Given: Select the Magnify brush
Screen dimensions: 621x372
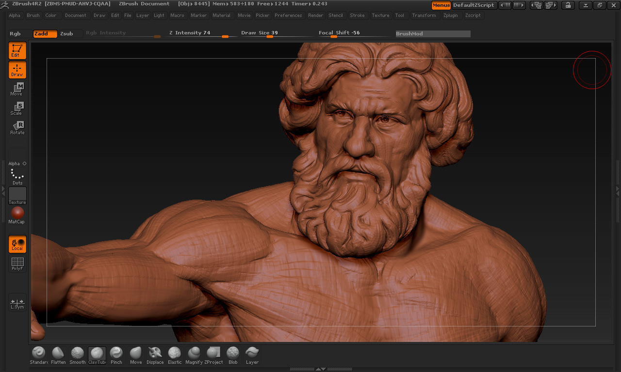Looking at the screenshot, I should 194,356.
